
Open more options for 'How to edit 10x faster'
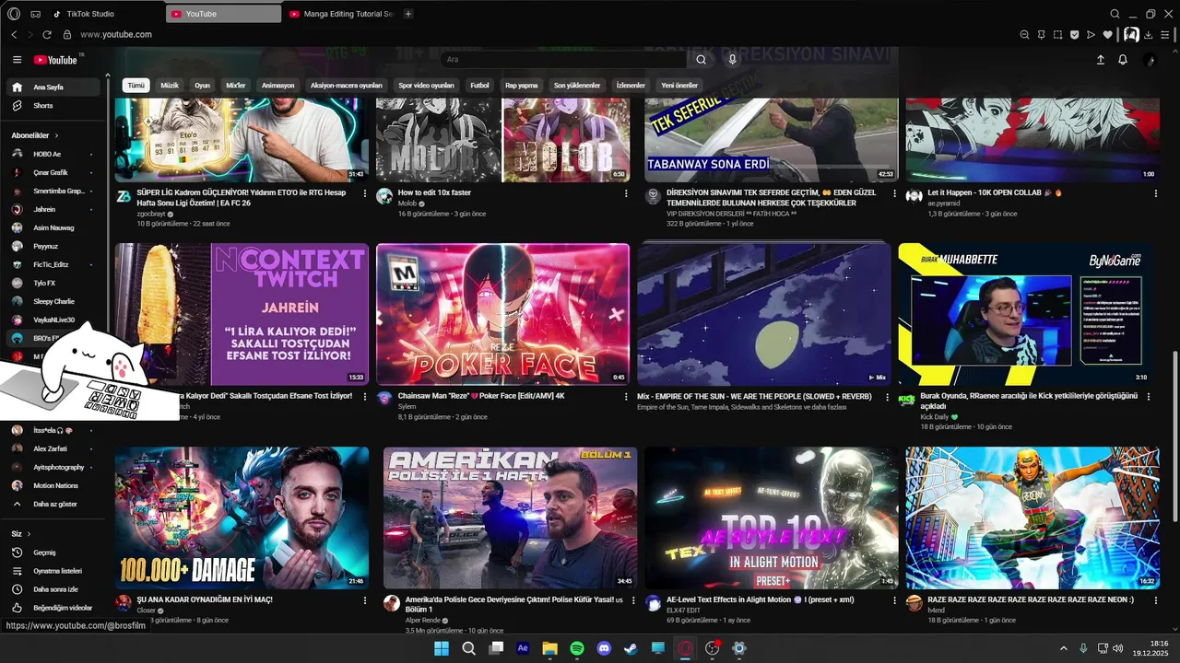627,193
